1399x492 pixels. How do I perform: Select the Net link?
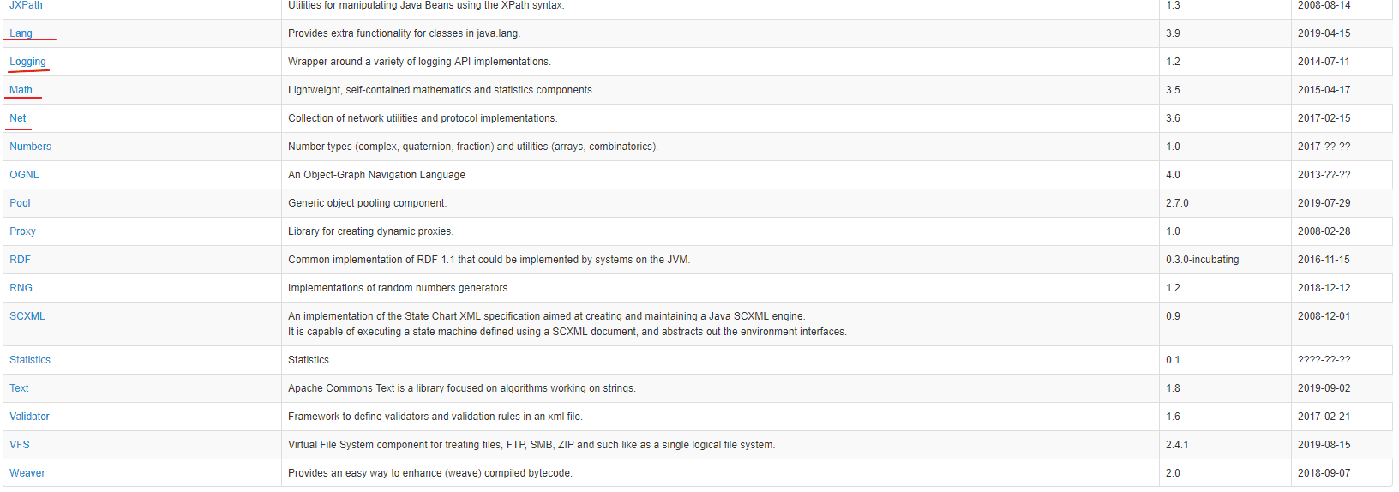click(x=17, y=118)
